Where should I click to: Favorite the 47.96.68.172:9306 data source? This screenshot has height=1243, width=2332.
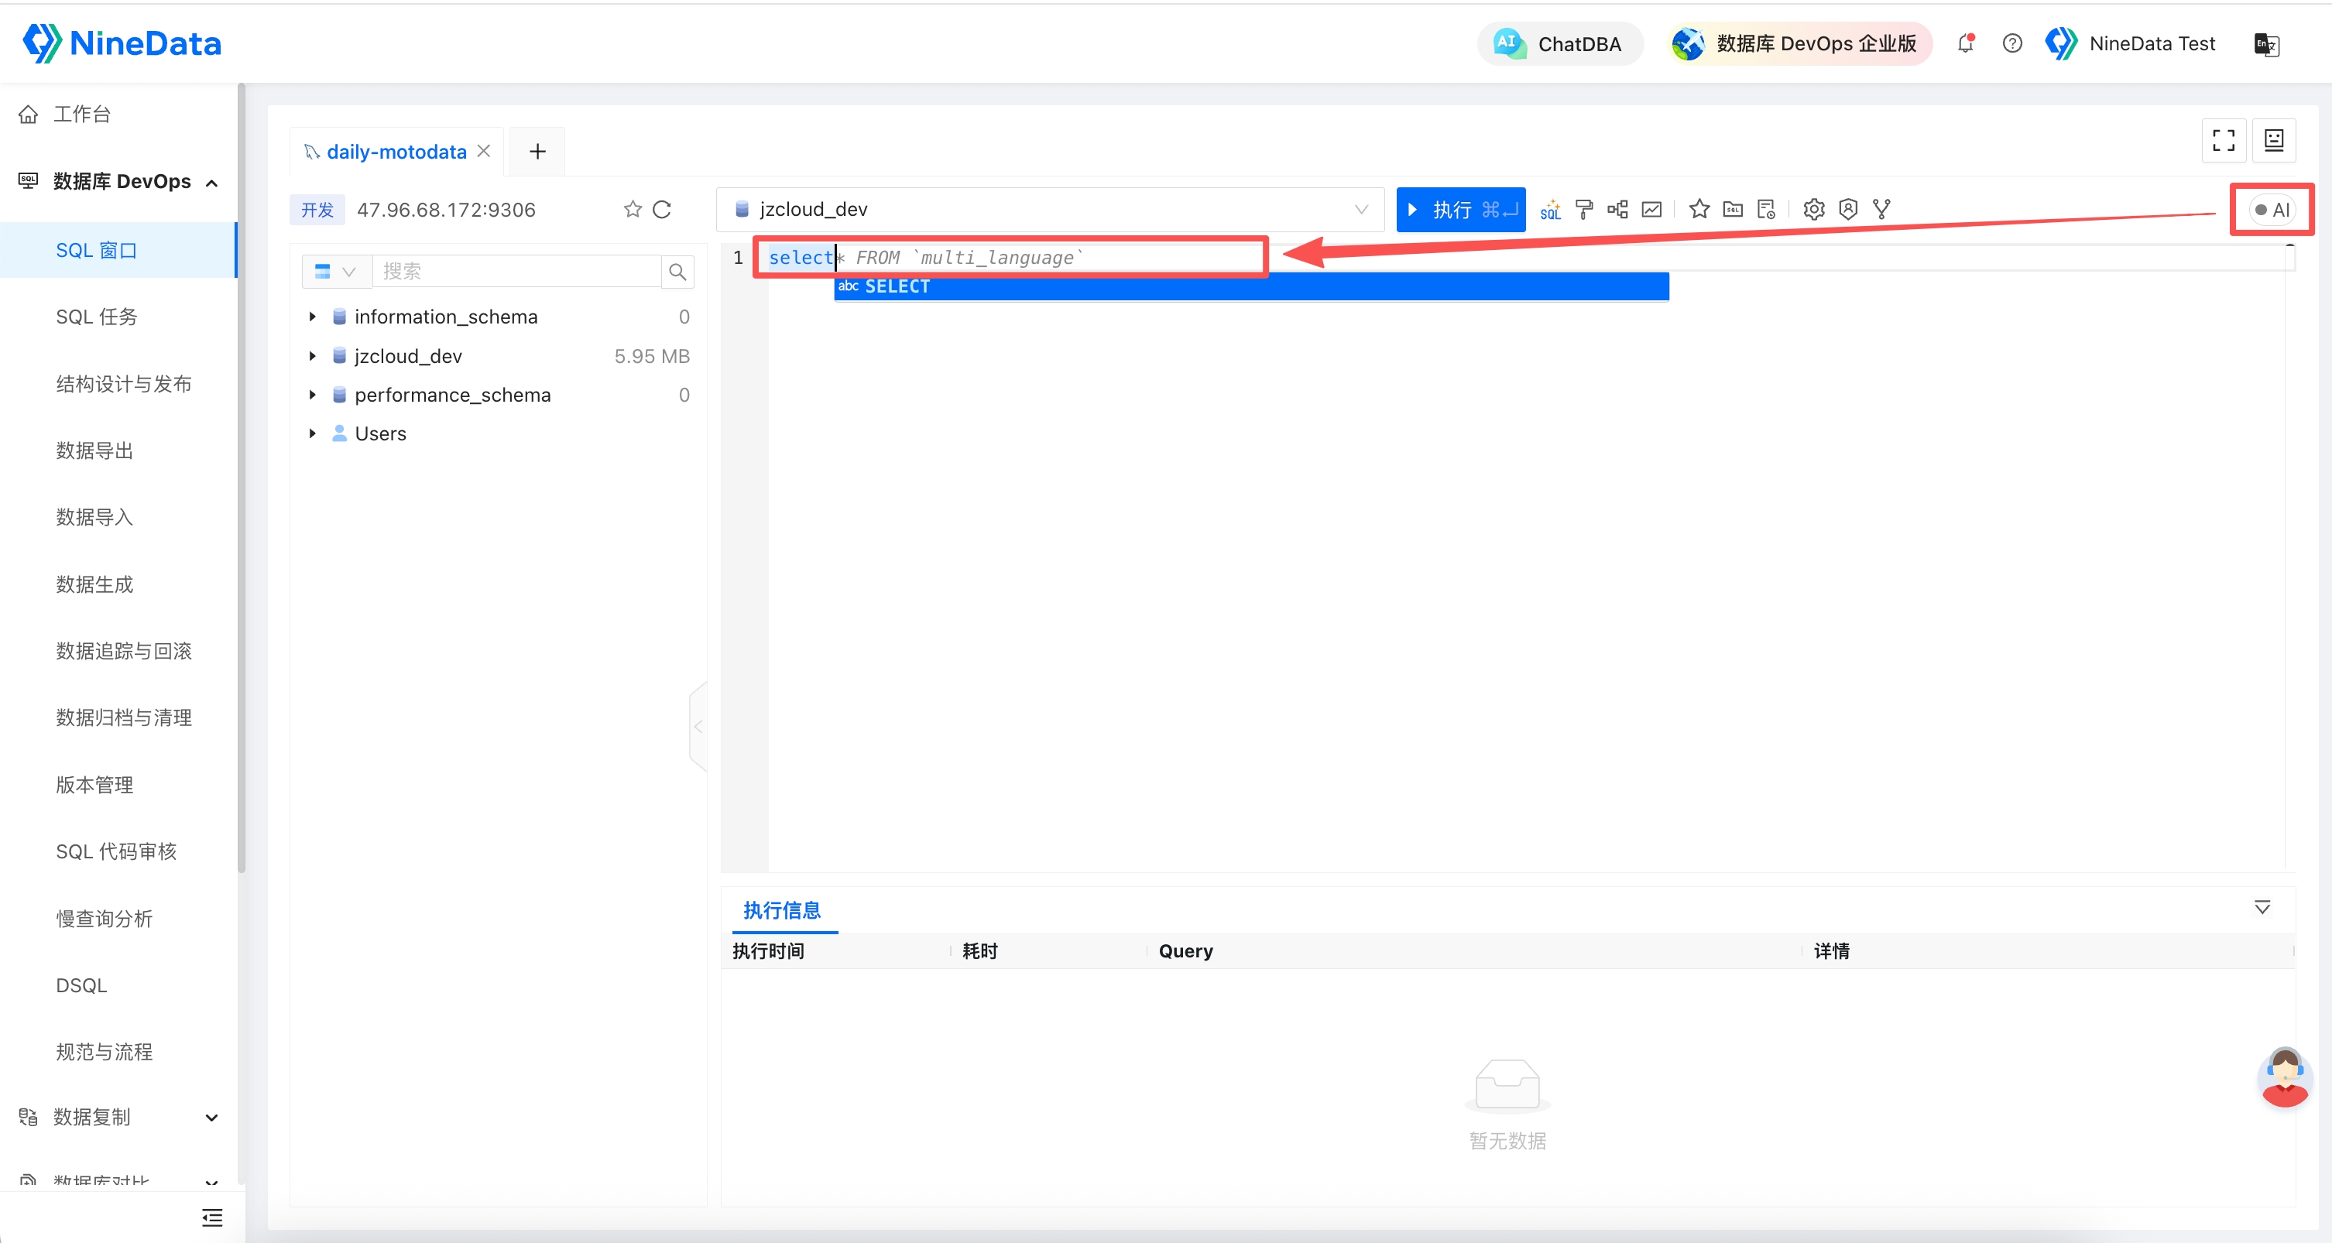632,210
